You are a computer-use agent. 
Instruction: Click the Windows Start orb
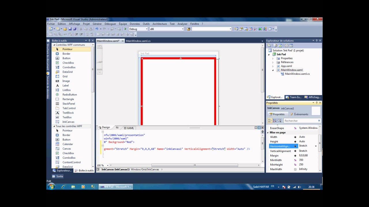(x=51, y=187)
